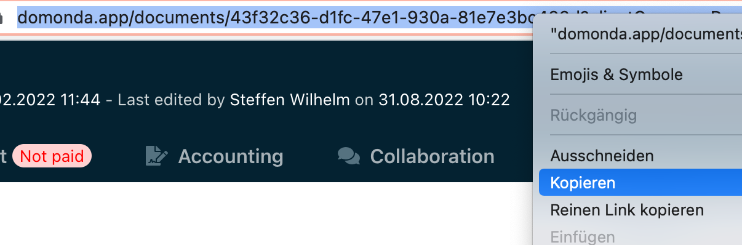Click the Collaboration speech bubbles icon
742x245 pixels.
point(349,157)
